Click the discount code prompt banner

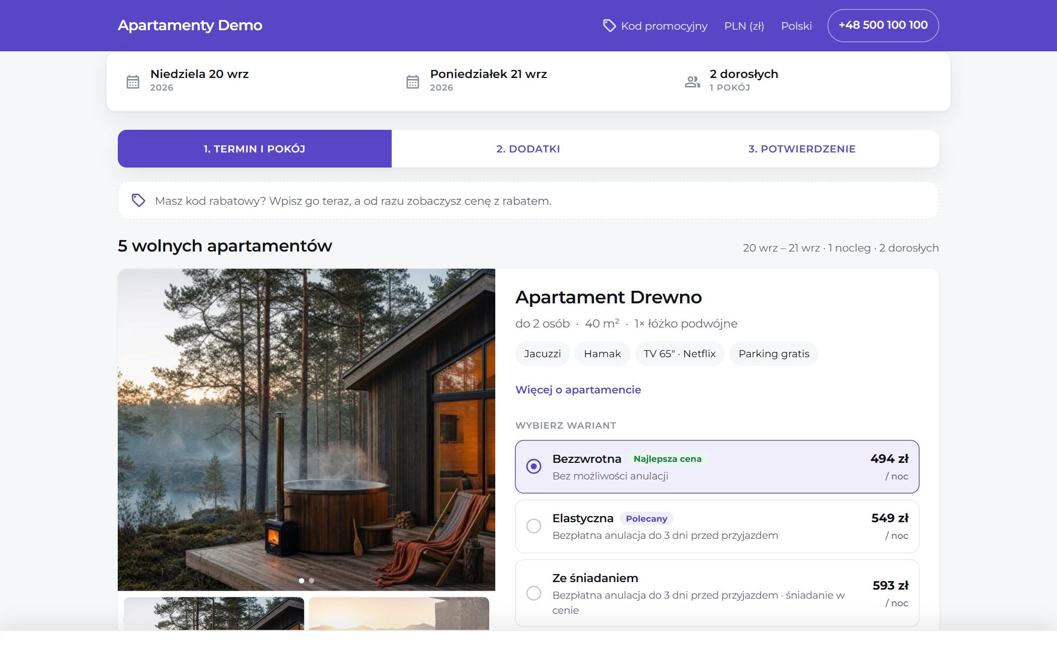[528, 200]
